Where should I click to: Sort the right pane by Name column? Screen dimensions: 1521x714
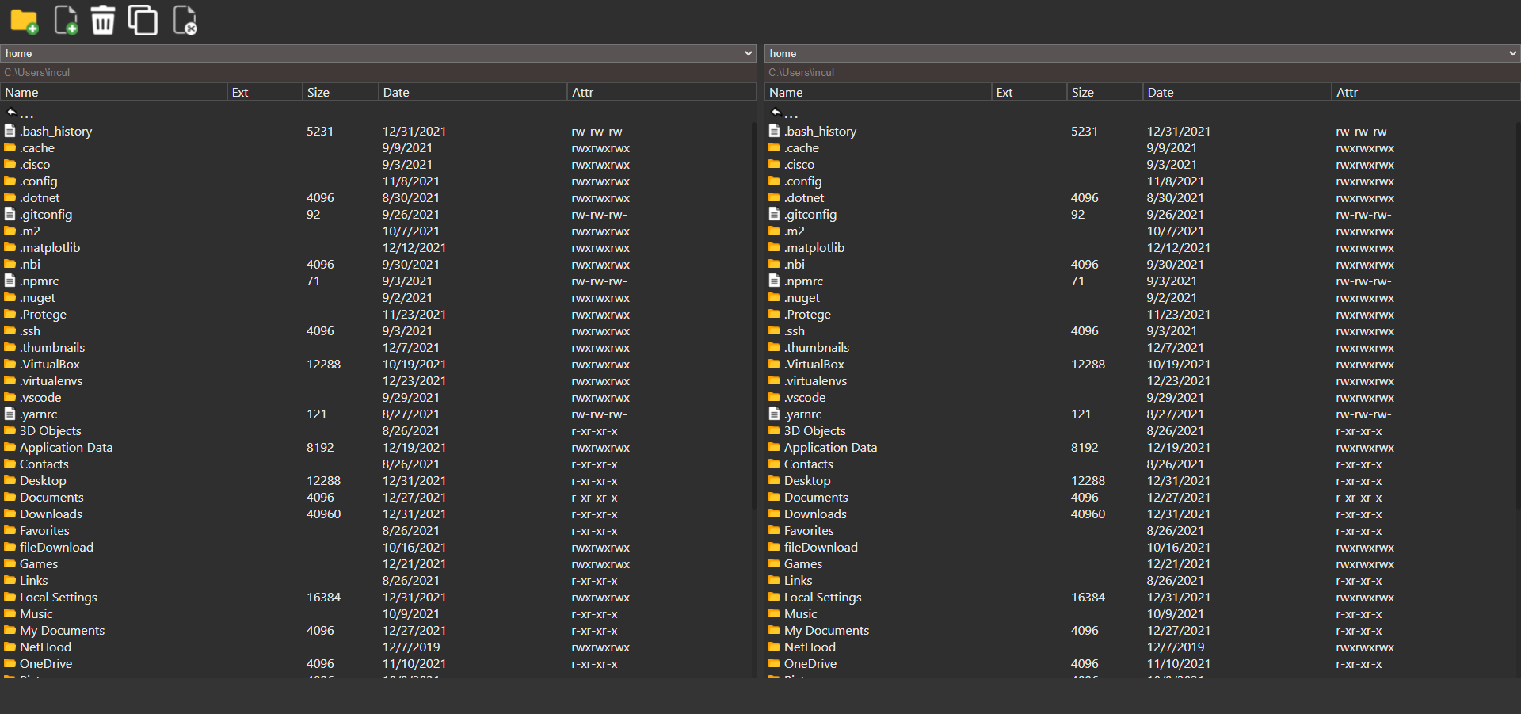[x=879, y=92]
